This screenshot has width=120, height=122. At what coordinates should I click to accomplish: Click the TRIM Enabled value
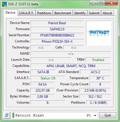(x=98, y=60)
